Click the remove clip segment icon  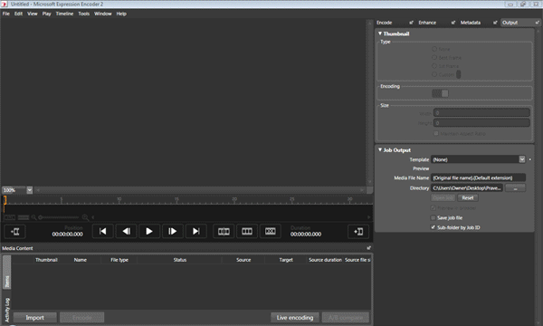click(x=270, y=232)
